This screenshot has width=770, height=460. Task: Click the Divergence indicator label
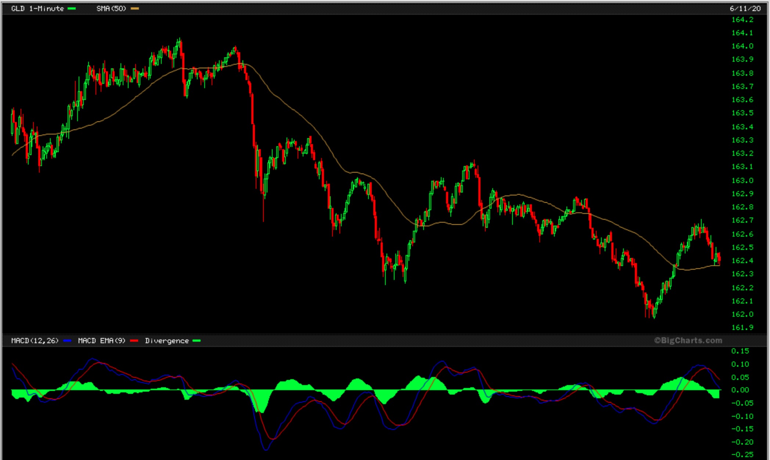click(x=167, y=341)
